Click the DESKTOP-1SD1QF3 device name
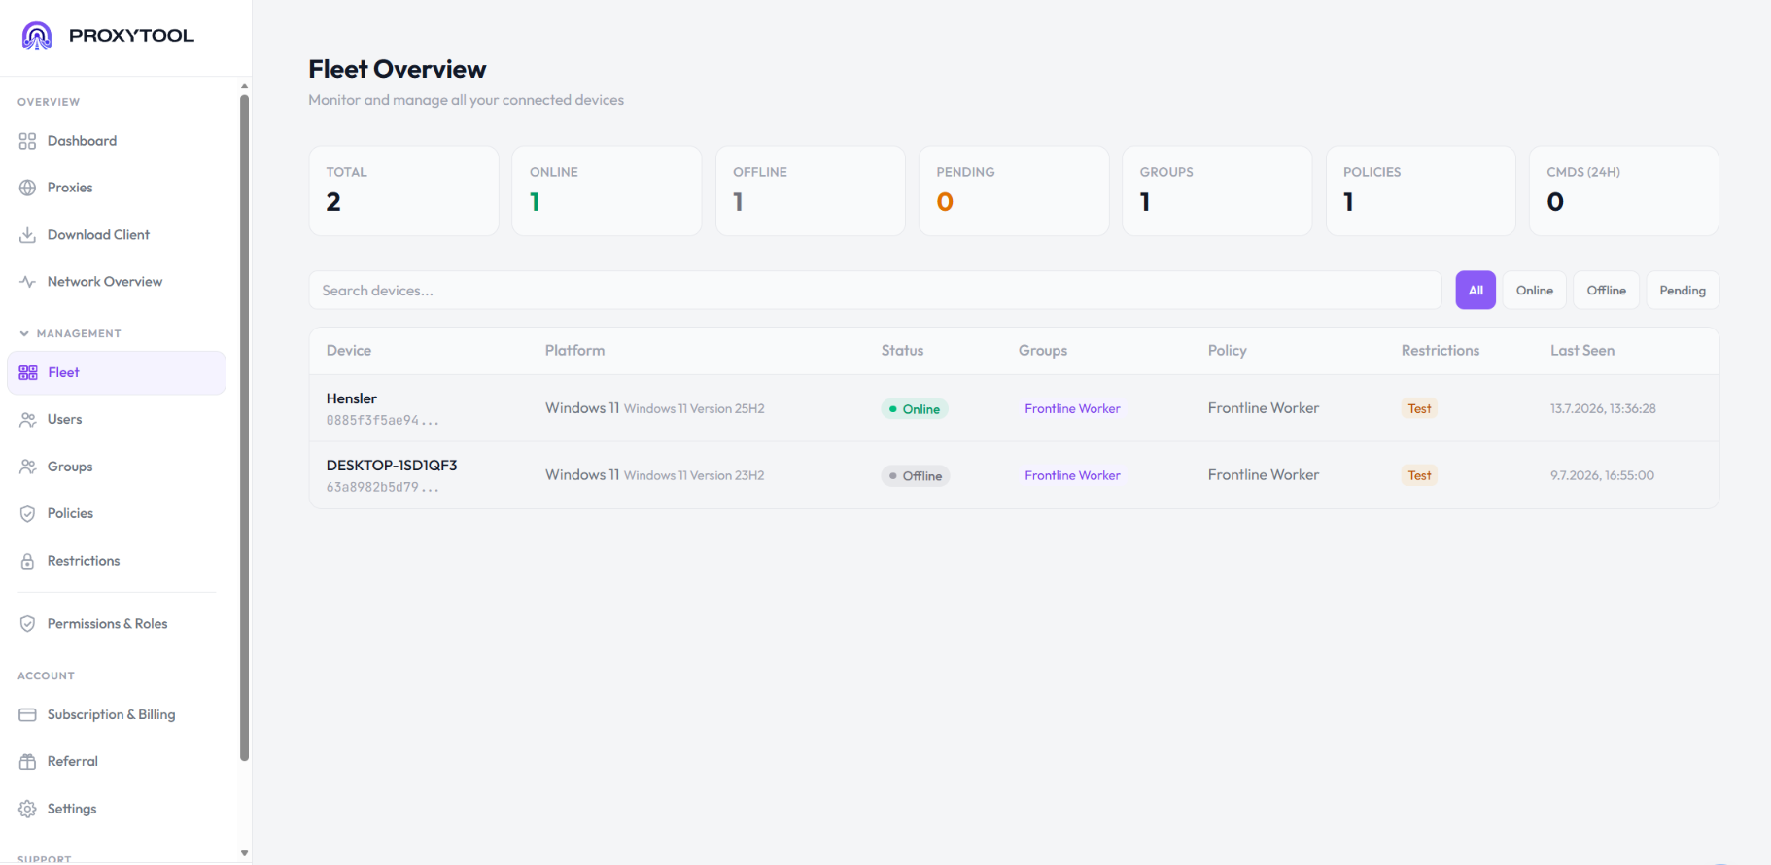Image resolution: width=1771 pixels, height=865 pixels. click(x=392, y=466)
